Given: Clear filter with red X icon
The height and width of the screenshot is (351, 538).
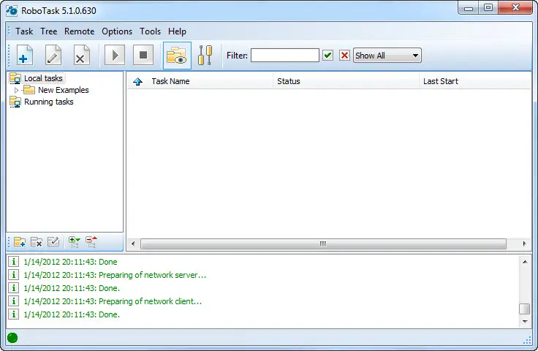Looking at the screenshot, I should [344, 56].
